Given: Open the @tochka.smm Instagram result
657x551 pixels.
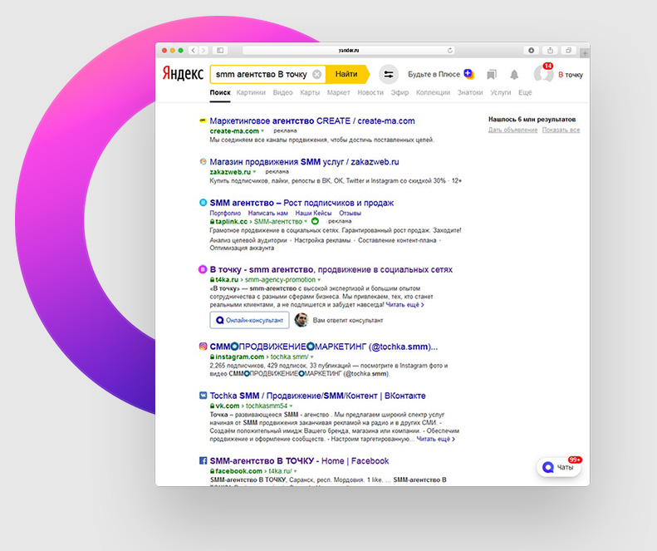Looking at the screenshot, I should point(323,347).
